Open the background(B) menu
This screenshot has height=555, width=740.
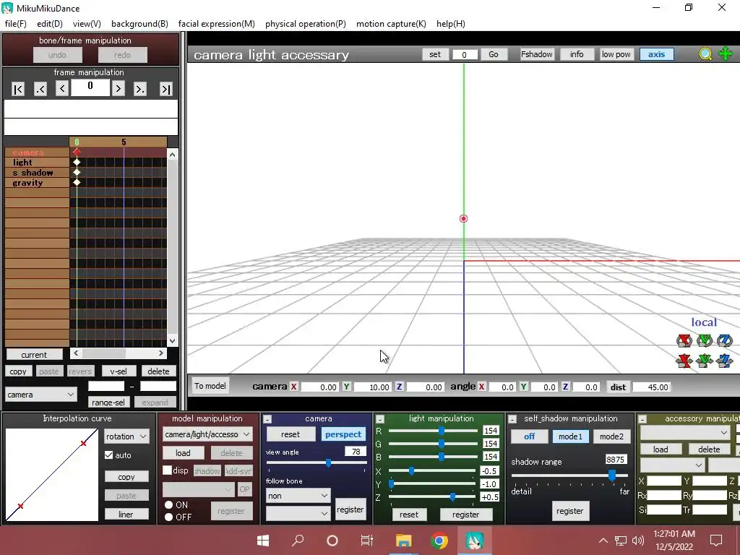click(139, 24)
